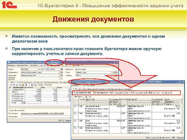Viewport: 187px width, 140px height.
Task: Click the help question icon beside Советы
Action: click(82, 65)
